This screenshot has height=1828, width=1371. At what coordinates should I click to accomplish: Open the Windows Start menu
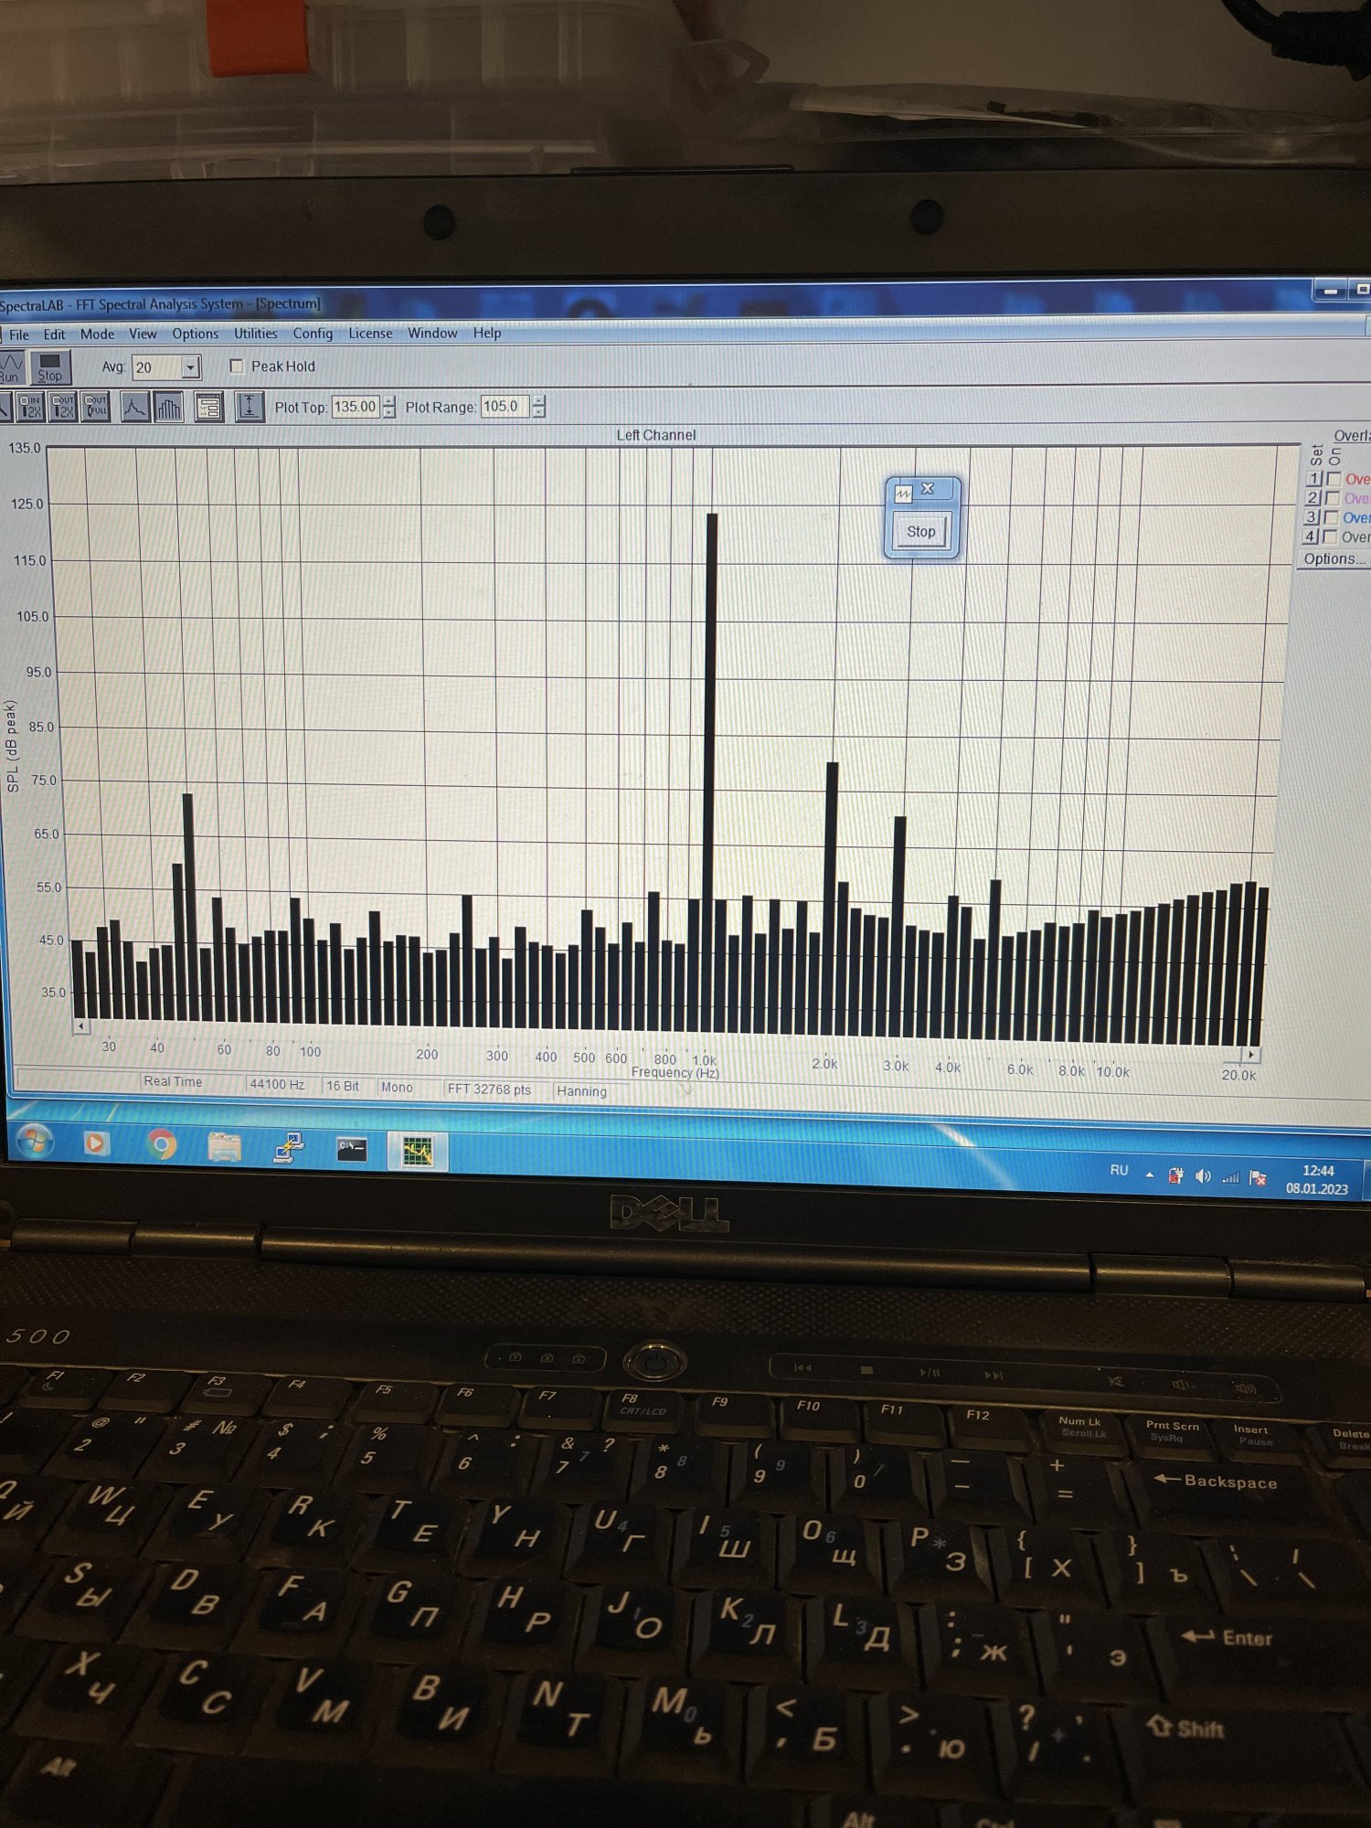point(34,1141)
